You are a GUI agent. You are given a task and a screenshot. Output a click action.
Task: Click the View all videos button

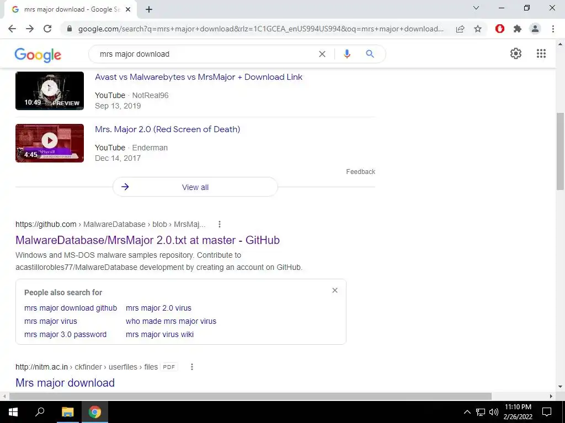click(x=195, y=187)
